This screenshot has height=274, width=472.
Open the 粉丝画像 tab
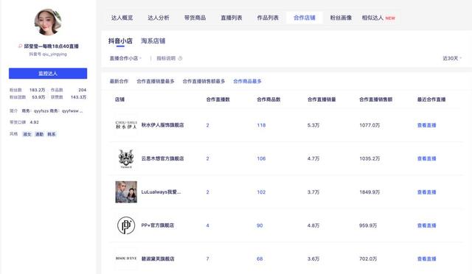point(341,18)
